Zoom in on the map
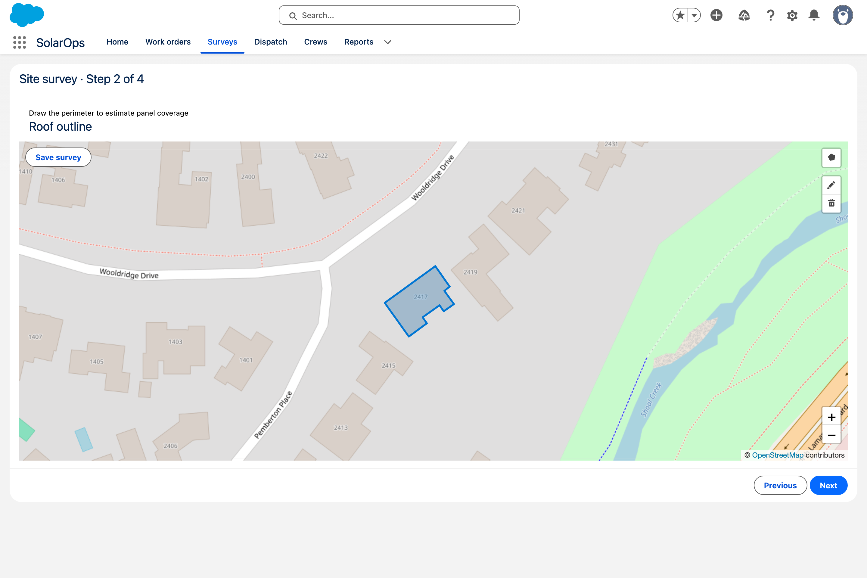This screenshot has height=578, width=867. click(x=831, y=417)
